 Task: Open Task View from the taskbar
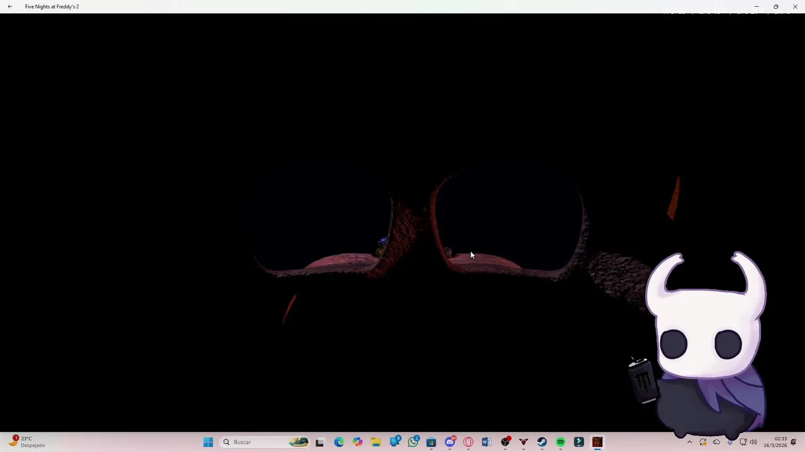tap(319, 442)
